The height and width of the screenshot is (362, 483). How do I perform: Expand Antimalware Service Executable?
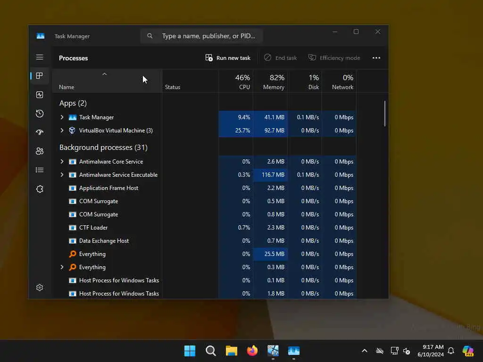pyautogui.click(x=62, y=175)
